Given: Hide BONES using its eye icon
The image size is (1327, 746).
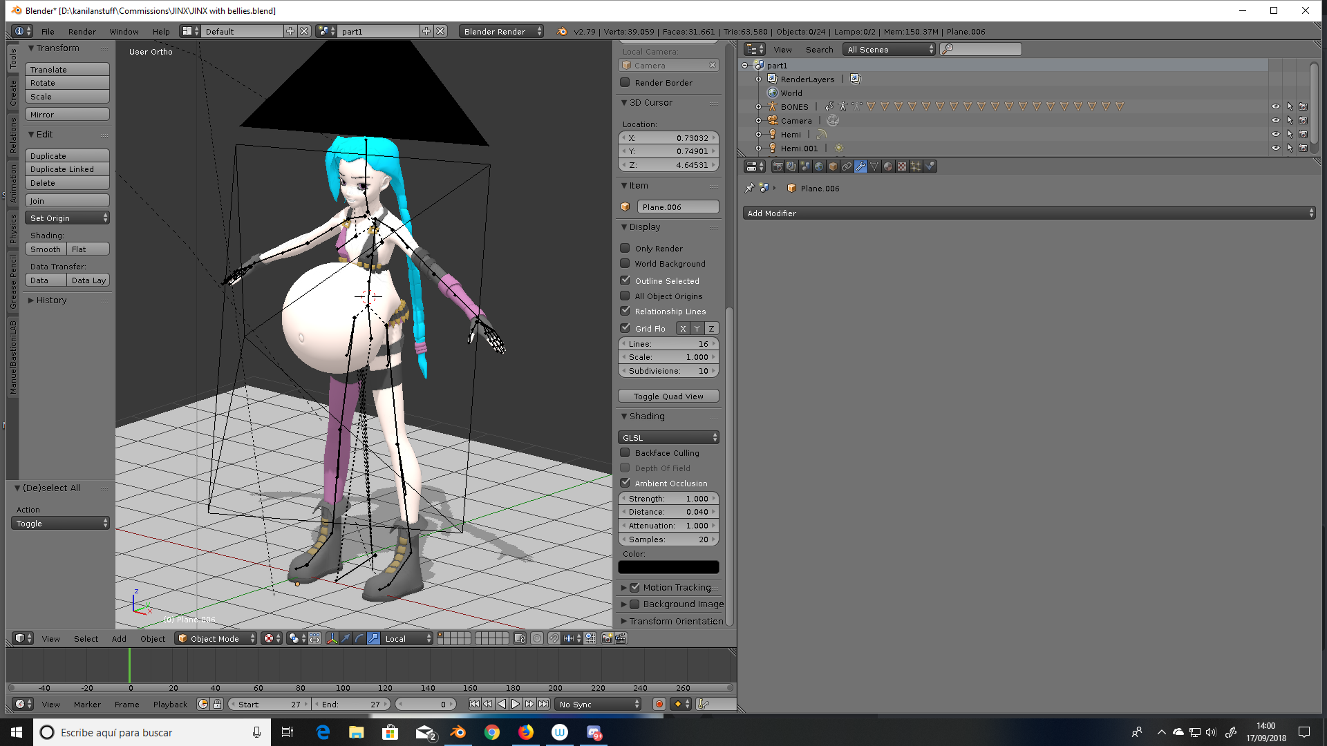Looking at the screenshot, I should (1276, 106).
